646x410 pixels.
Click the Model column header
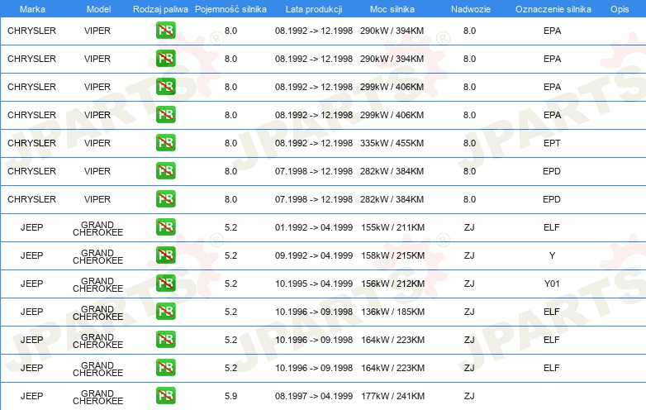(x=98, y=9)
